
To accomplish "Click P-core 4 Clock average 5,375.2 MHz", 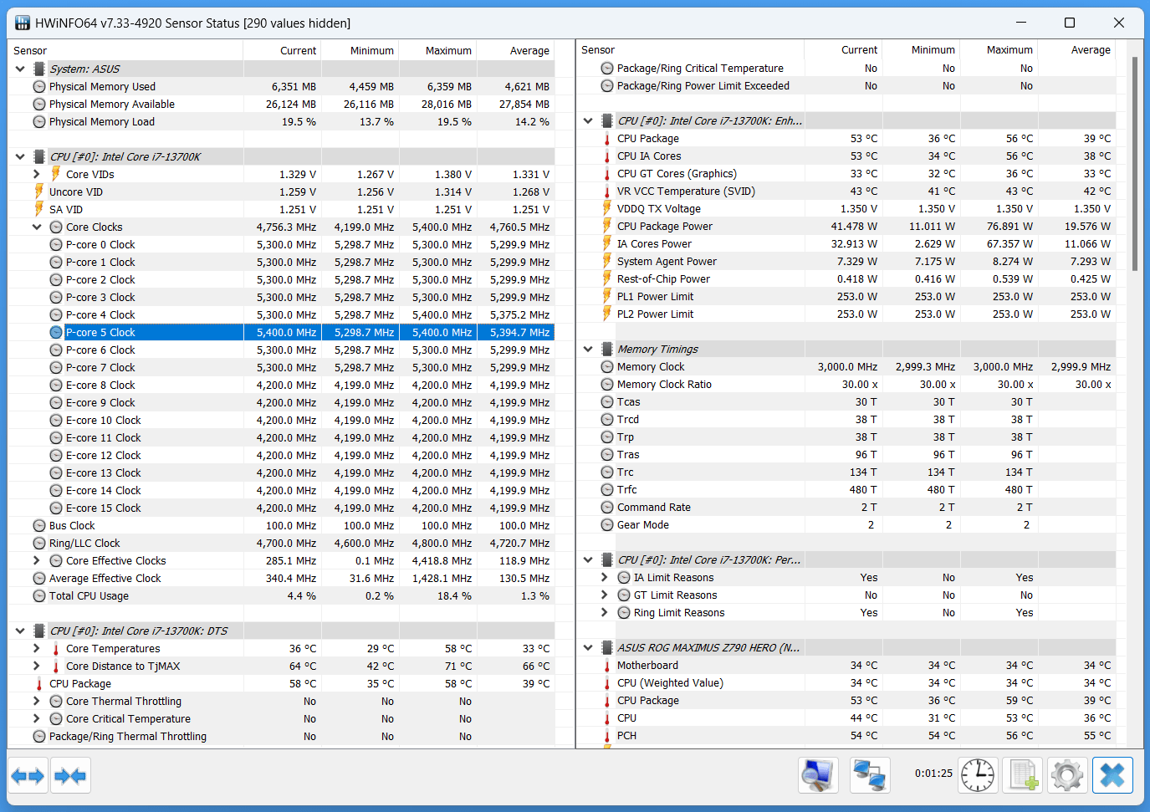I will coord(519,314).
